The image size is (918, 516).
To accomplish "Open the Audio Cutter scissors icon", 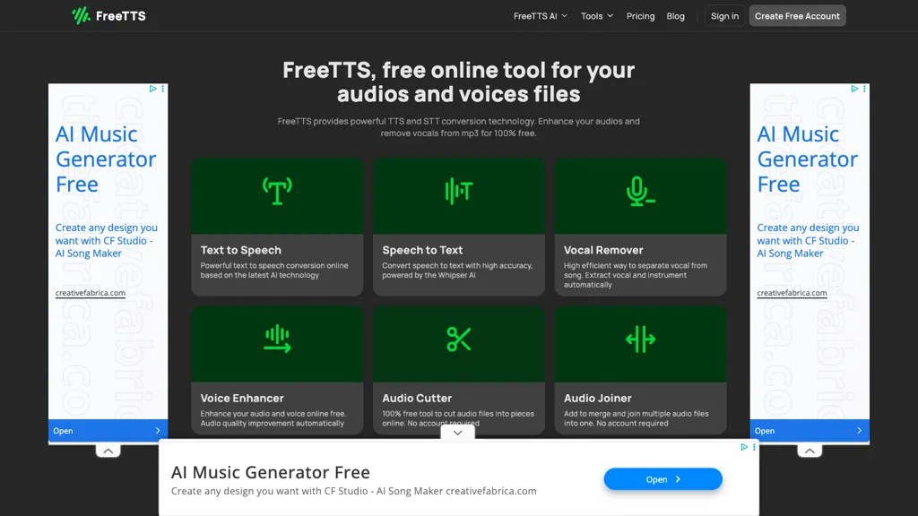I will coord(459,340).
